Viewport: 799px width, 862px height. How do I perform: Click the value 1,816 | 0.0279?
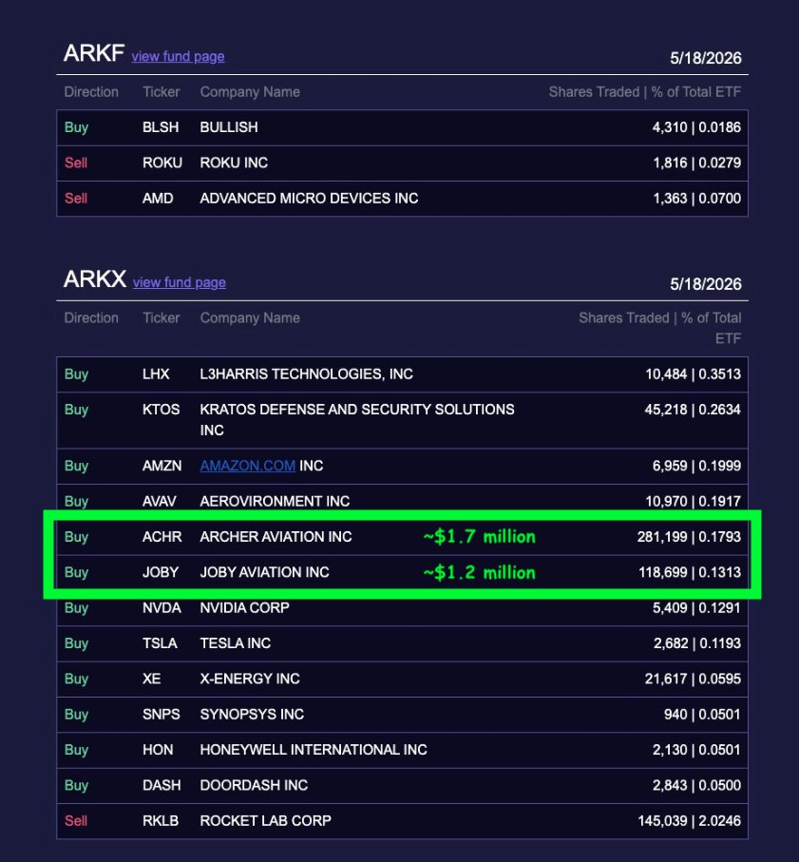pos(696,163)
